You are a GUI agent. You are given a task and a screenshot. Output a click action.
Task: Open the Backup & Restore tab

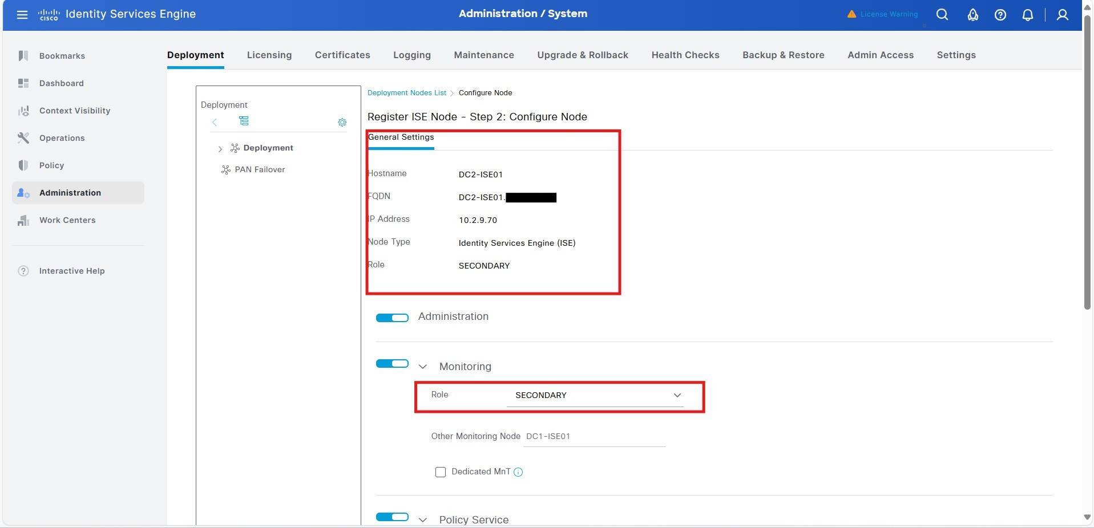(x=783, y=55)
